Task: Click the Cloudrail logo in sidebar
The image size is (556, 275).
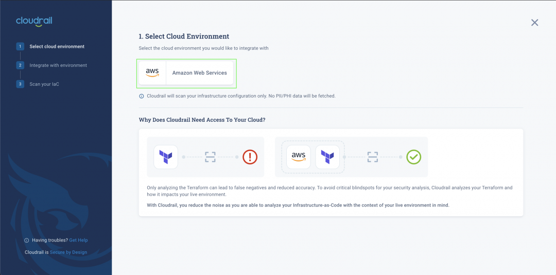Action: point(34,21)
